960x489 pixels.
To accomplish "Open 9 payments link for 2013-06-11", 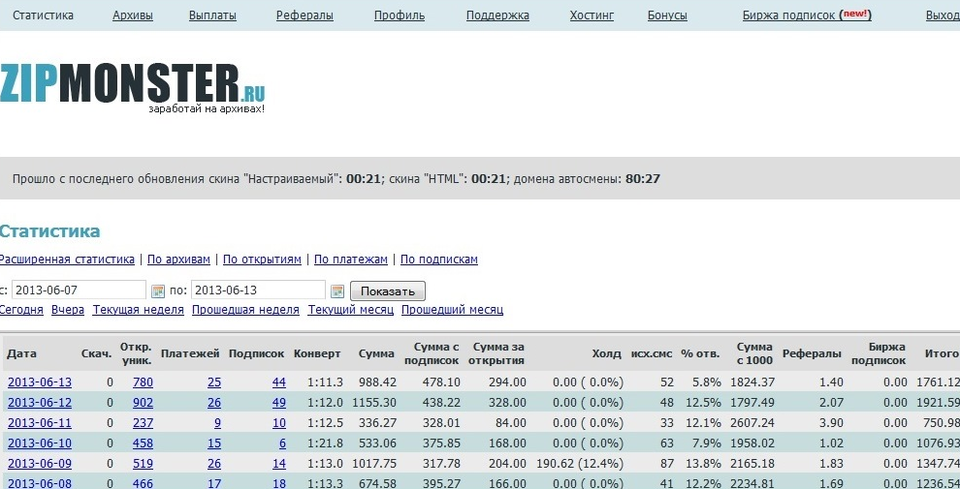I will [x=217, y=422].
